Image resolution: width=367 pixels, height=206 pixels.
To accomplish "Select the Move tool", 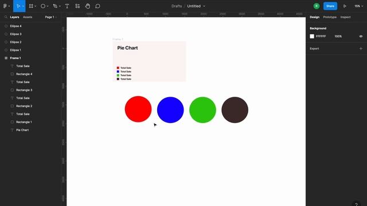I will [18, 6].
